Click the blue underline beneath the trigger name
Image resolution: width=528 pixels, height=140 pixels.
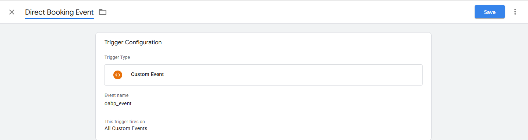tap(59, 18)
